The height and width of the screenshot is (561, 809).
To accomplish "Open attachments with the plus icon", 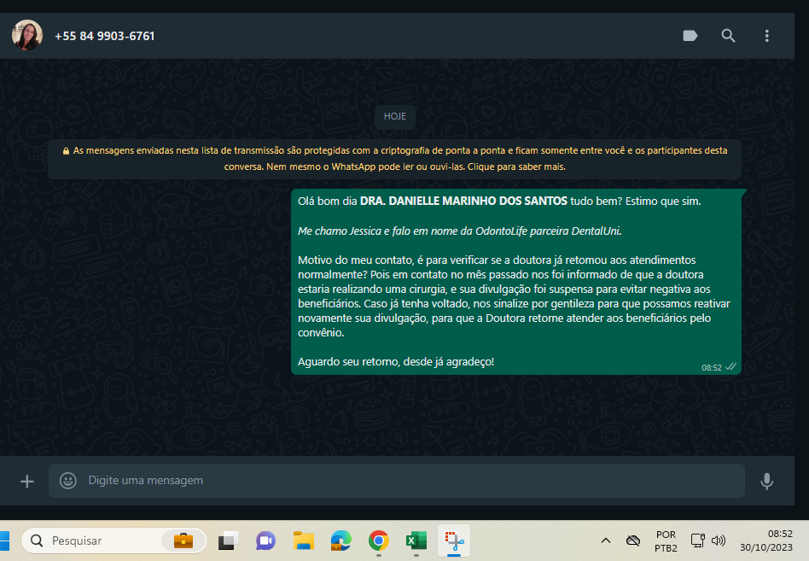I will [26, 482].
